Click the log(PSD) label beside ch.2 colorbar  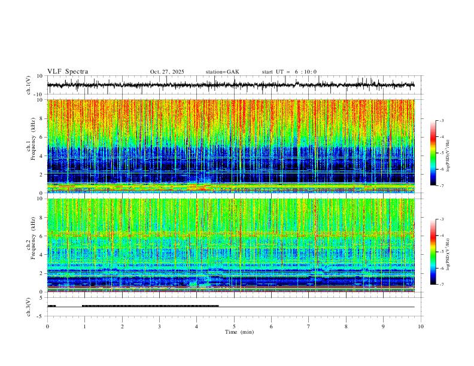click(x=448, y=255)
